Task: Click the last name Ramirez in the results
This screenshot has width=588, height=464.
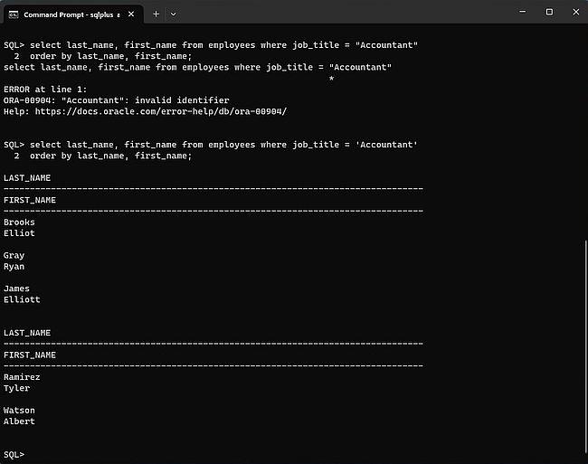Action: 22,377
